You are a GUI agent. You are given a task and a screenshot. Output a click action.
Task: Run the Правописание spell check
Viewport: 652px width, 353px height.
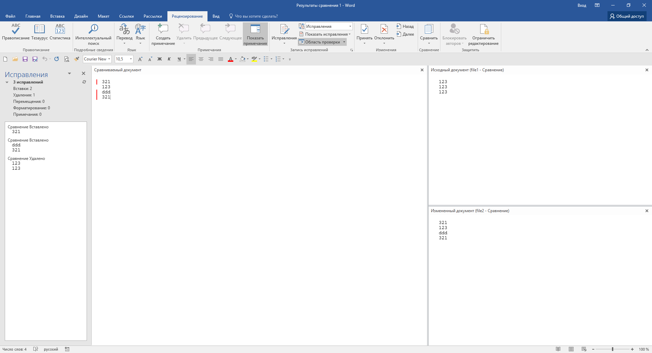coord(16,32)
